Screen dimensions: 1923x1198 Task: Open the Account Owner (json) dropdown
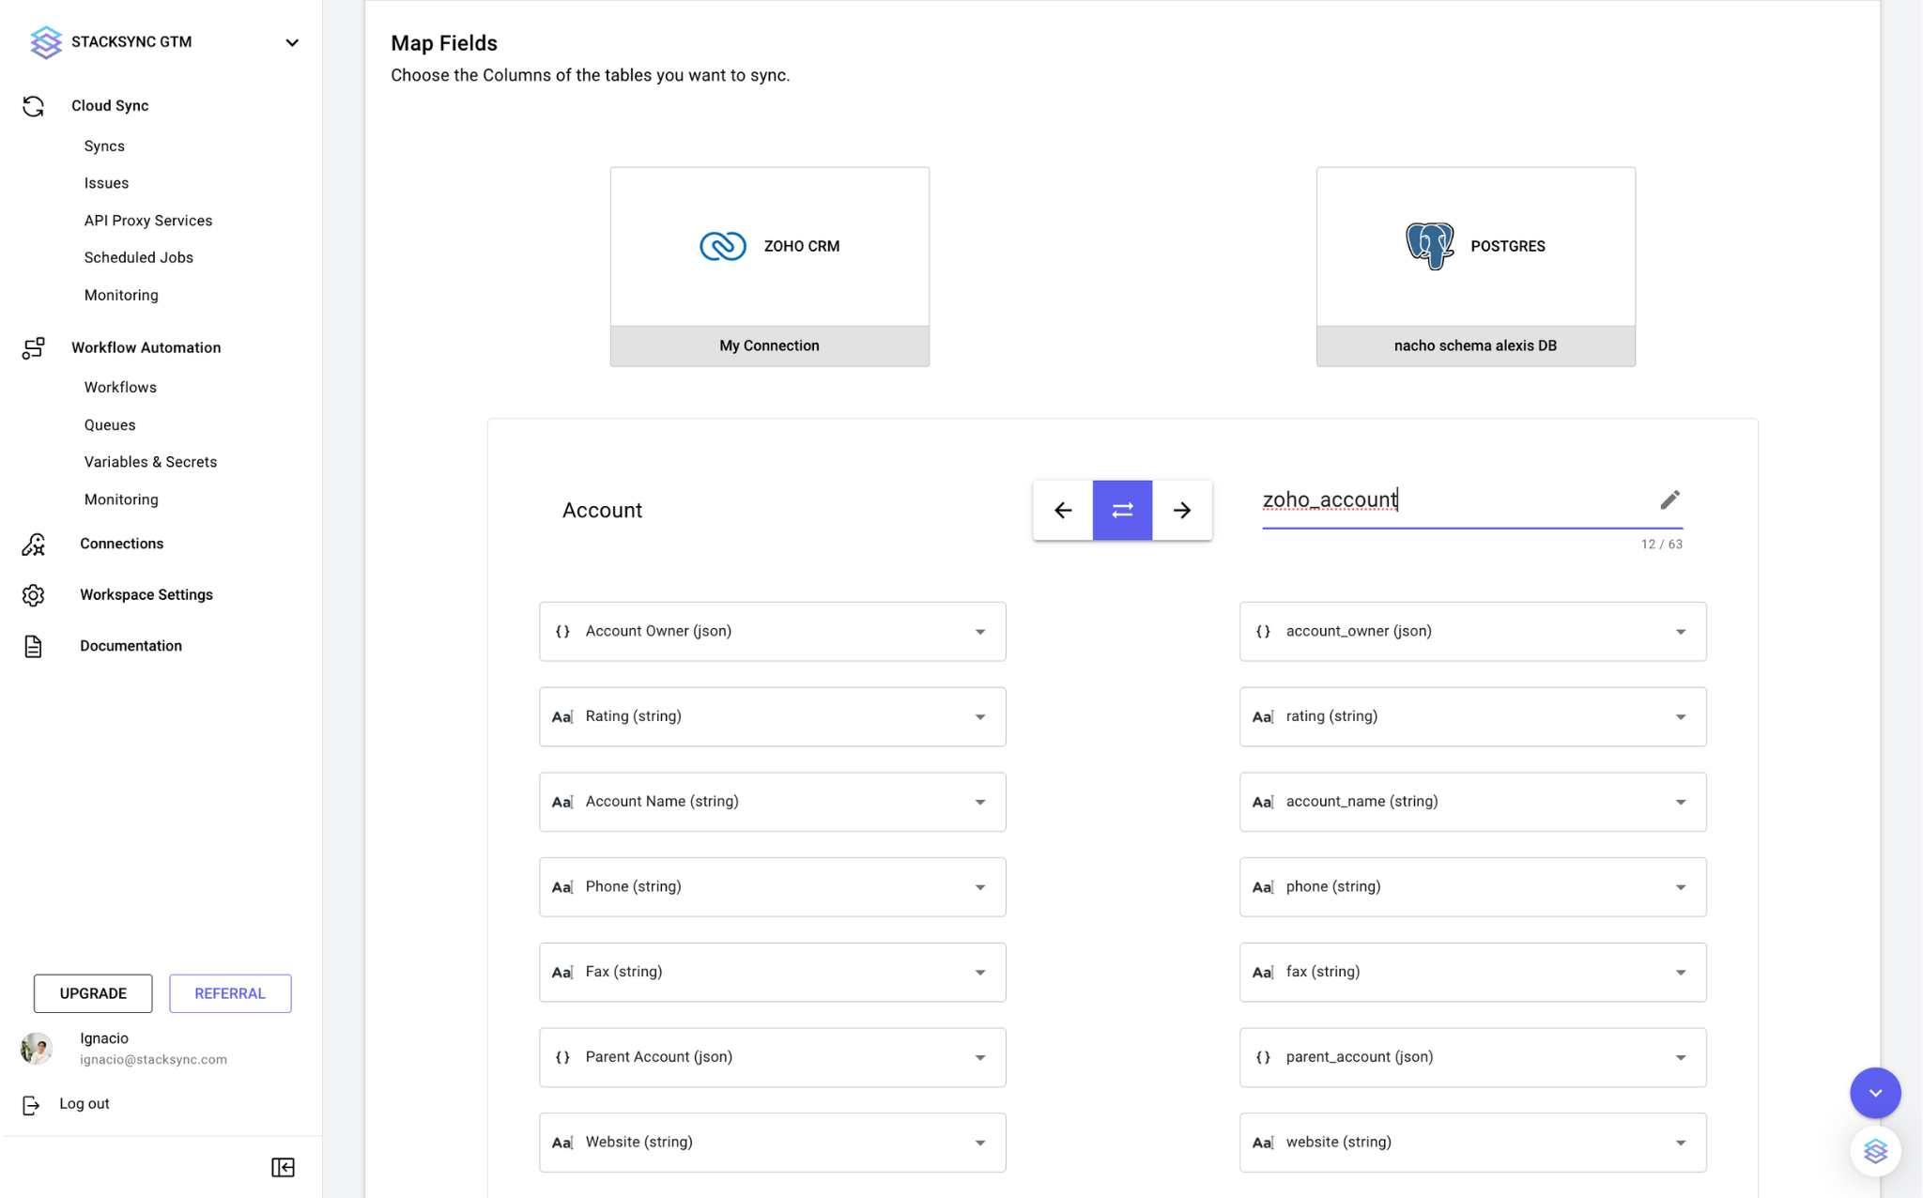click(772, 631)
